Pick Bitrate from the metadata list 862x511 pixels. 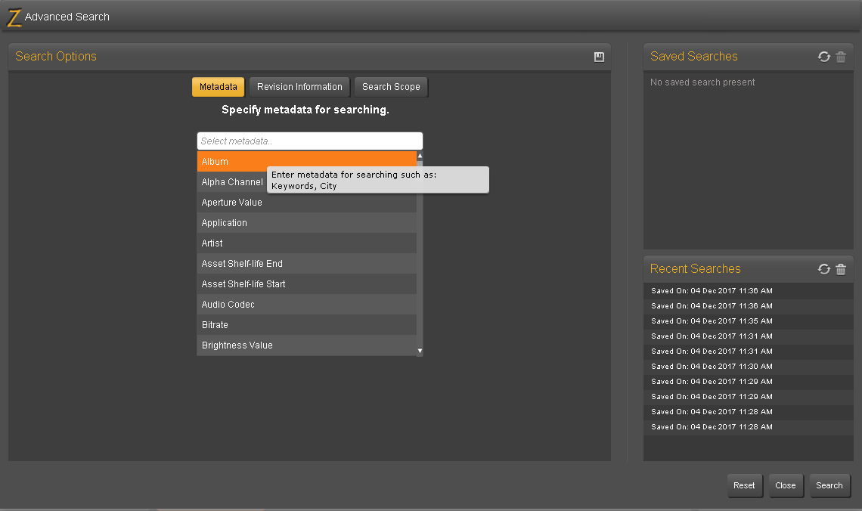307,324
